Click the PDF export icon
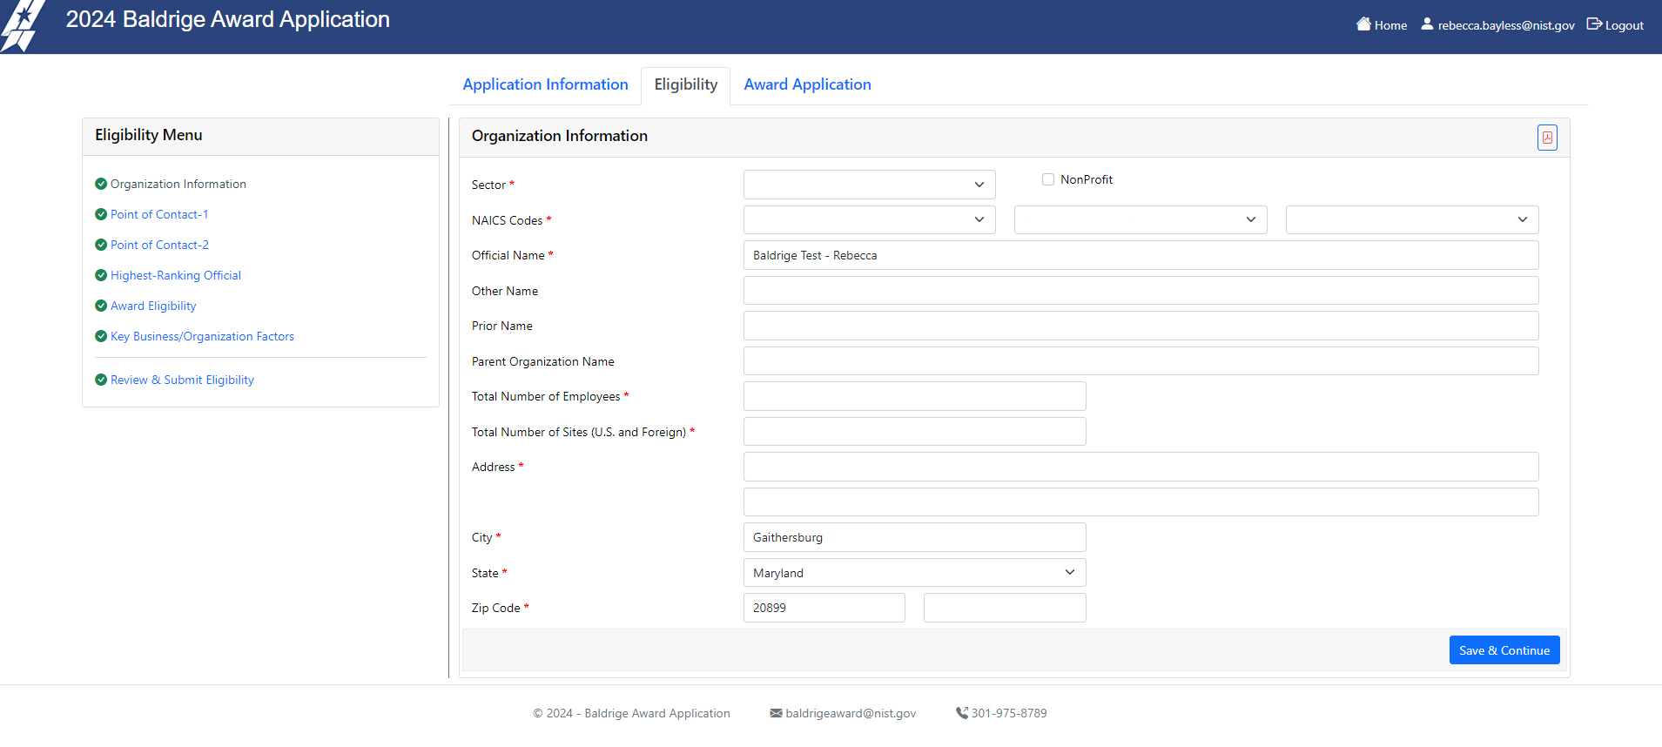The width and height of the screenshot is (1662, 747). click(1546, 138)
